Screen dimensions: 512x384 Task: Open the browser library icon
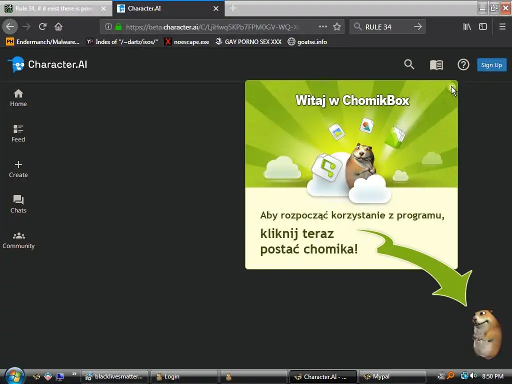tap(467, 27)
